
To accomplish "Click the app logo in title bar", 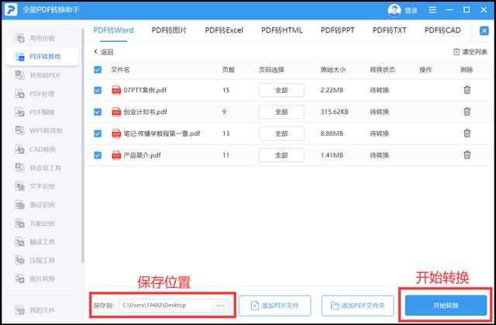I will [11, 9].
